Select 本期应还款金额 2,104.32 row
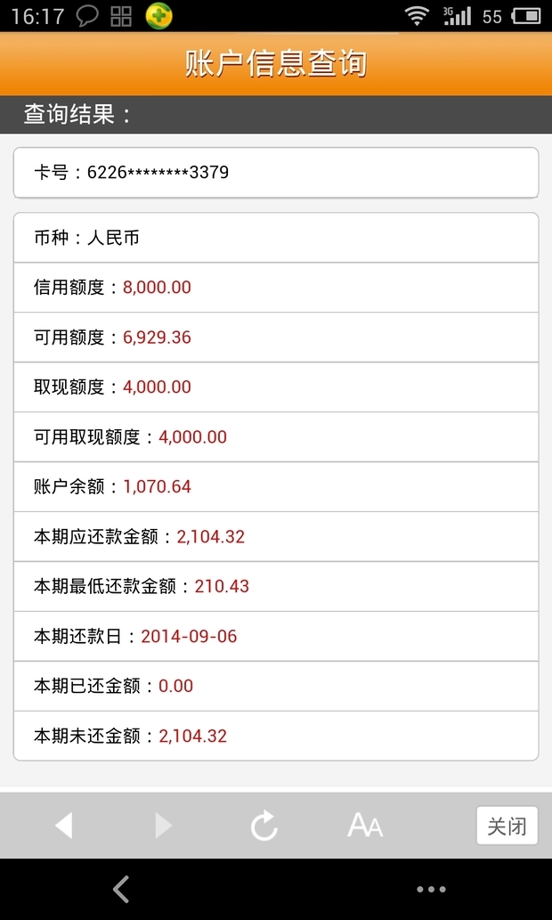Viewport: 552px width, 920px height. coord(276,536)
